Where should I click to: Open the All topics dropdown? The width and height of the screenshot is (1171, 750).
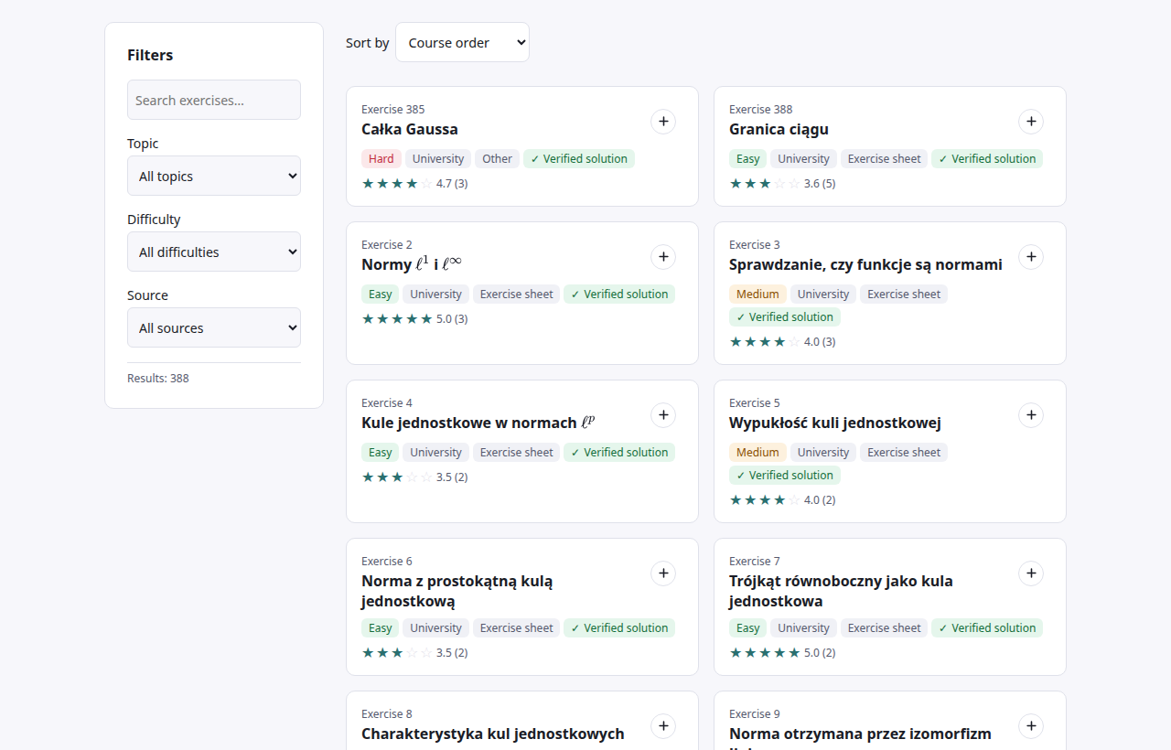coord(214,176)
